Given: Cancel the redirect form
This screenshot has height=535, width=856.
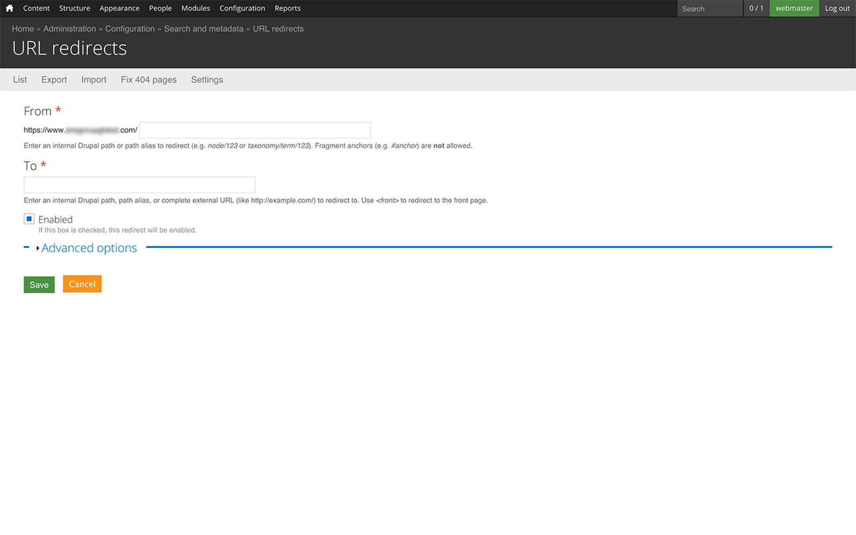Looking at the screenshot, I should (82, 284).
